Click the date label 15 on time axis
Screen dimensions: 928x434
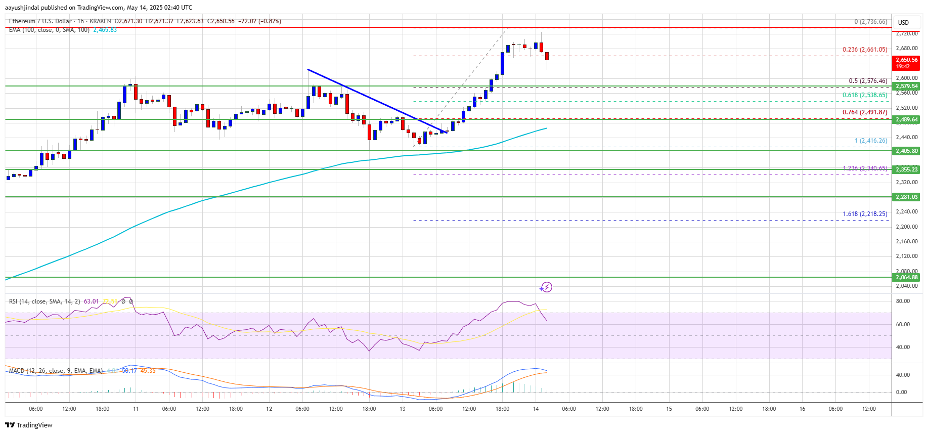[x=669, y=409]
